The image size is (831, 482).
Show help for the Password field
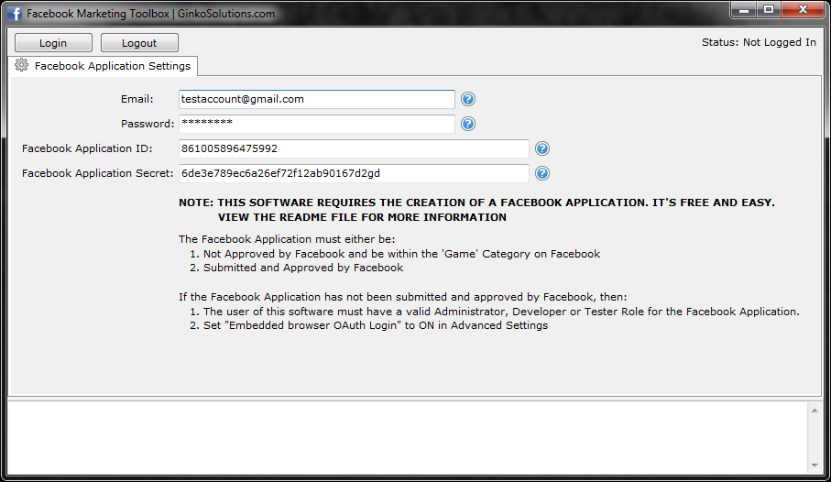pyautogui.click(x=468, y=124)
